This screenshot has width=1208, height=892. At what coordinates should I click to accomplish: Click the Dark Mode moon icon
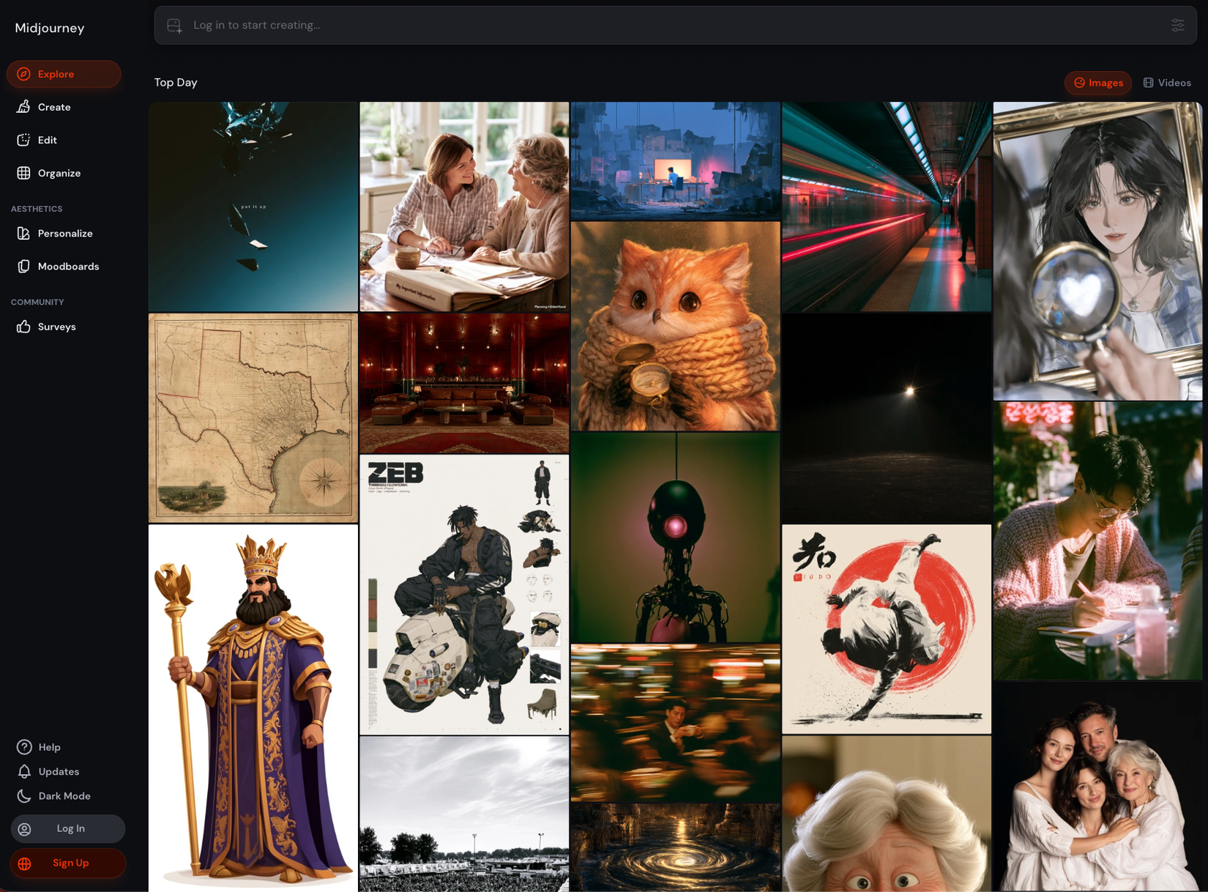pos(24,796)
